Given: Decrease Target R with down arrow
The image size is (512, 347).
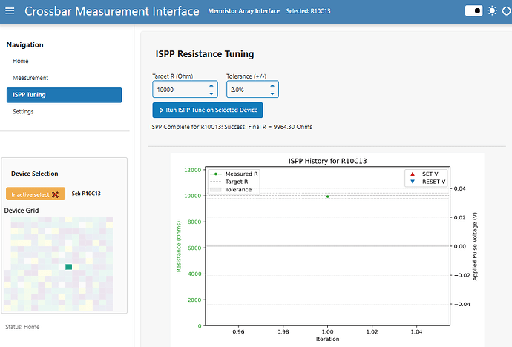Looking at the screenshot, I should tap(211, 93).
